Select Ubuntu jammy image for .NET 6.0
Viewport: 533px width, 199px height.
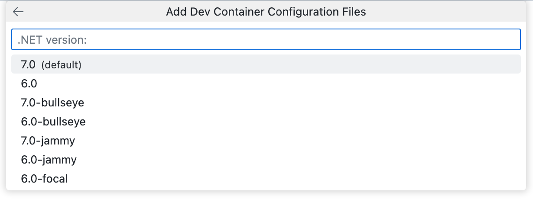point(49,160)
